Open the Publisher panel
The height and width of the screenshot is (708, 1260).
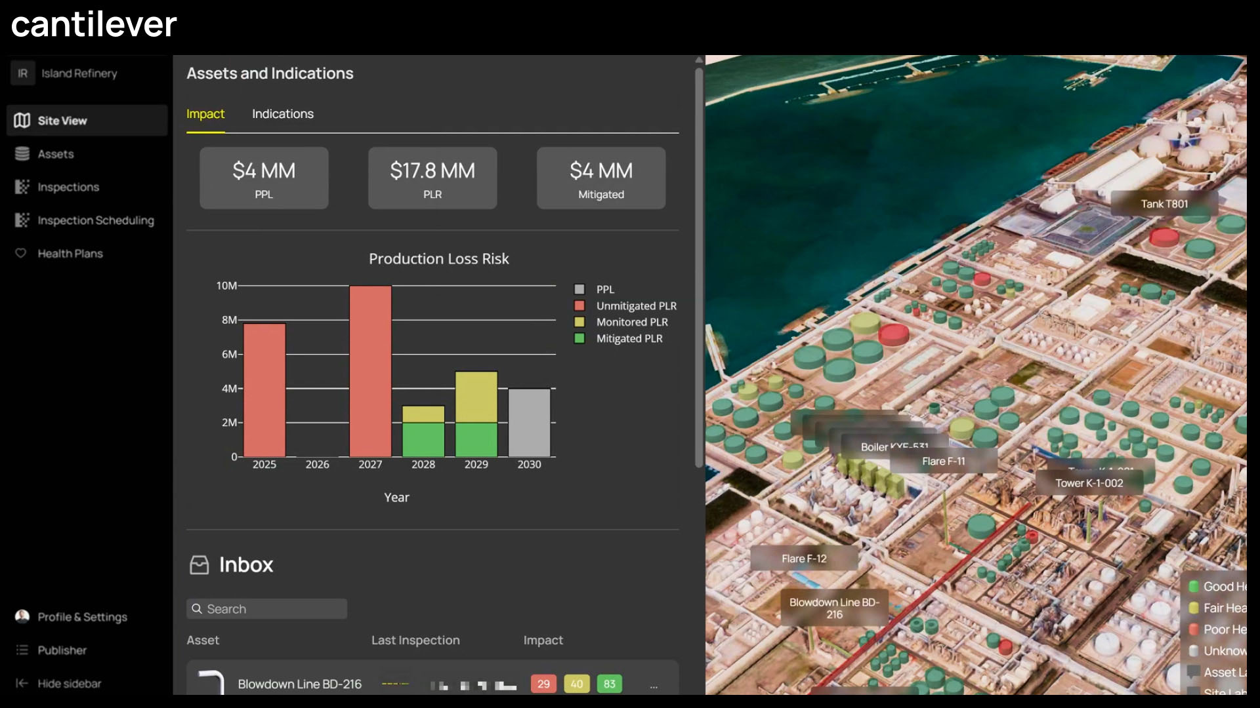62,650
